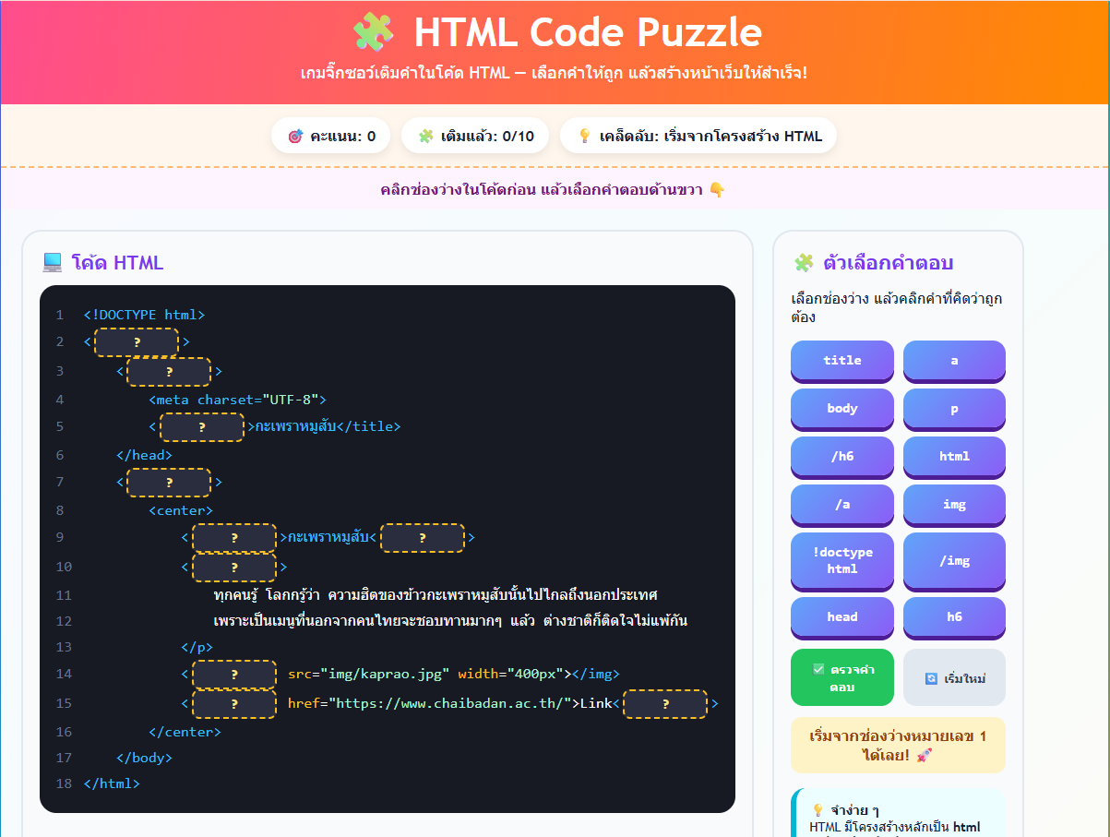This screenshot has height=837, width=1110.
Task: Click the <center> tag on line 8
Action: click(181, 510)
